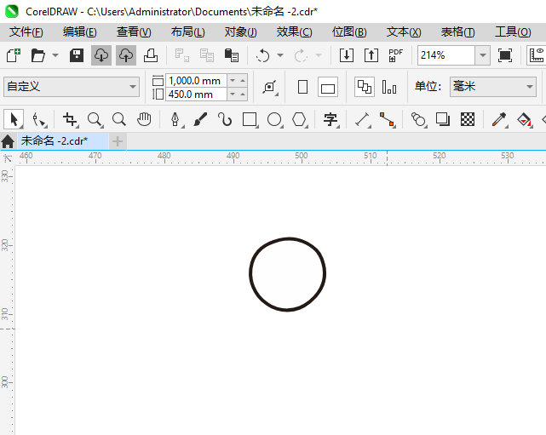Open the 对象(J) menu
This screenshot has width=546, height=435.
(x=240, y=32)
